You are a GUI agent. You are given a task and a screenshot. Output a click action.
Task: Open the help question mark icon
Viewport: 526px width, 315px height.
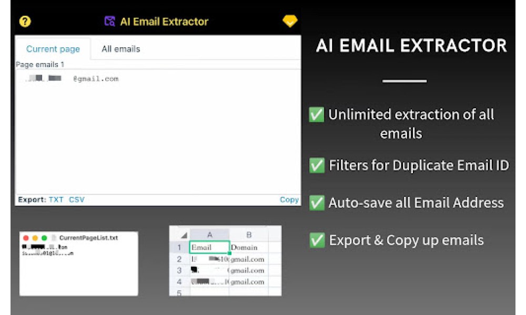[x=25, y=22]
